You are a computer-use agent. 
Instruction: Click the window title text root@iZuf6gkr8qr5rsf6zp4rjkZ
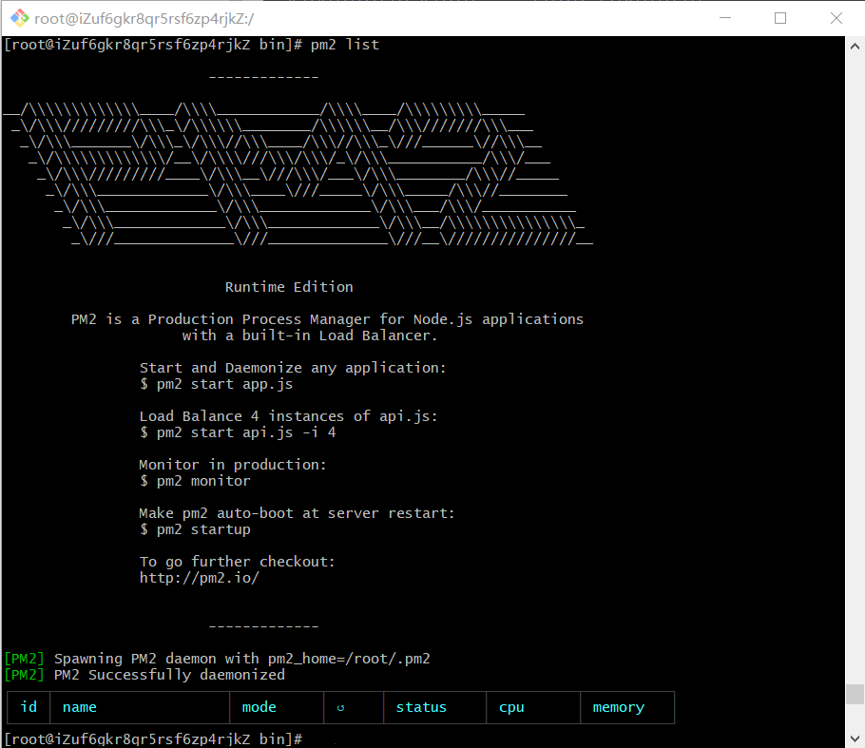click(144, 19)
